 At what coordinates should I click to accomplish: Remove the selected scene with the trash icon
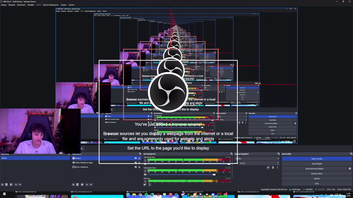pos(6,185)
